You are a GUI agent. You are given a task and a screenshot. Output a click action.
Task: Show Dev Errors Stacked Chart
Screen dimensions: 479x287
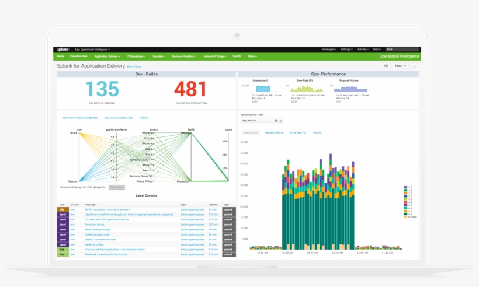(x=119, y=118)
